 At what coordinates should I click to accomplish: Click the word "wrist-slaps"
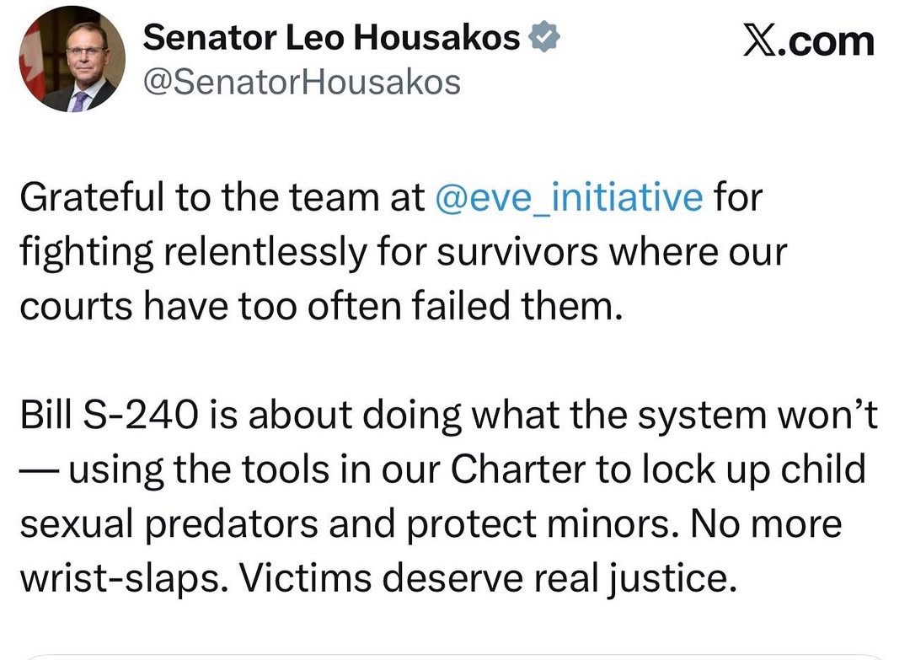click(113, 578)
